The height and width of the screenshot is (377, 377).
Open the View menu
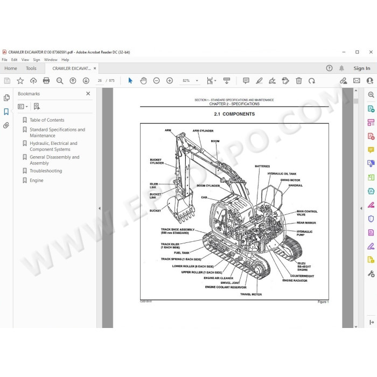(25, 60)
